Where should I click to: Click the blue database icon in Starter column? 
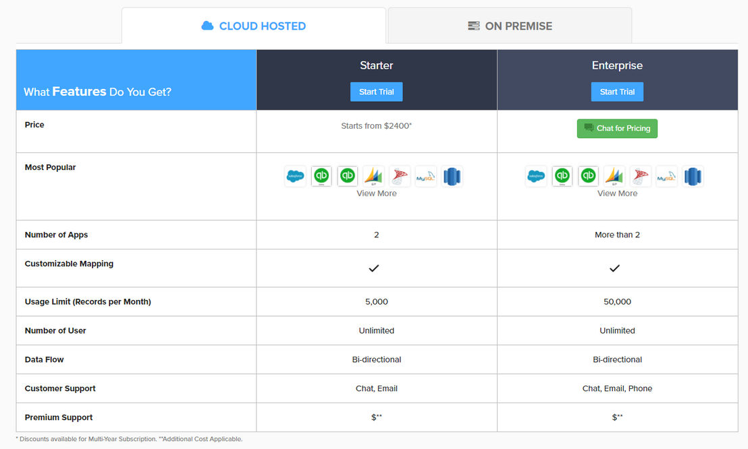[452, 177]
